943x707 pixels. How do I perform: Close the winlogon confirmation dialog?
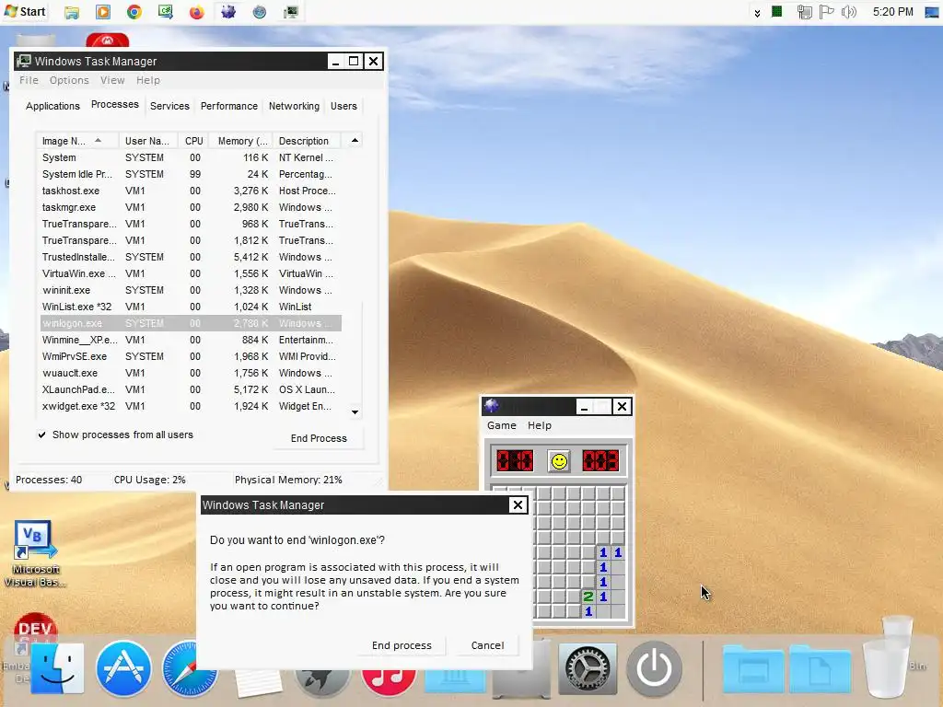(x=518, y=505)
